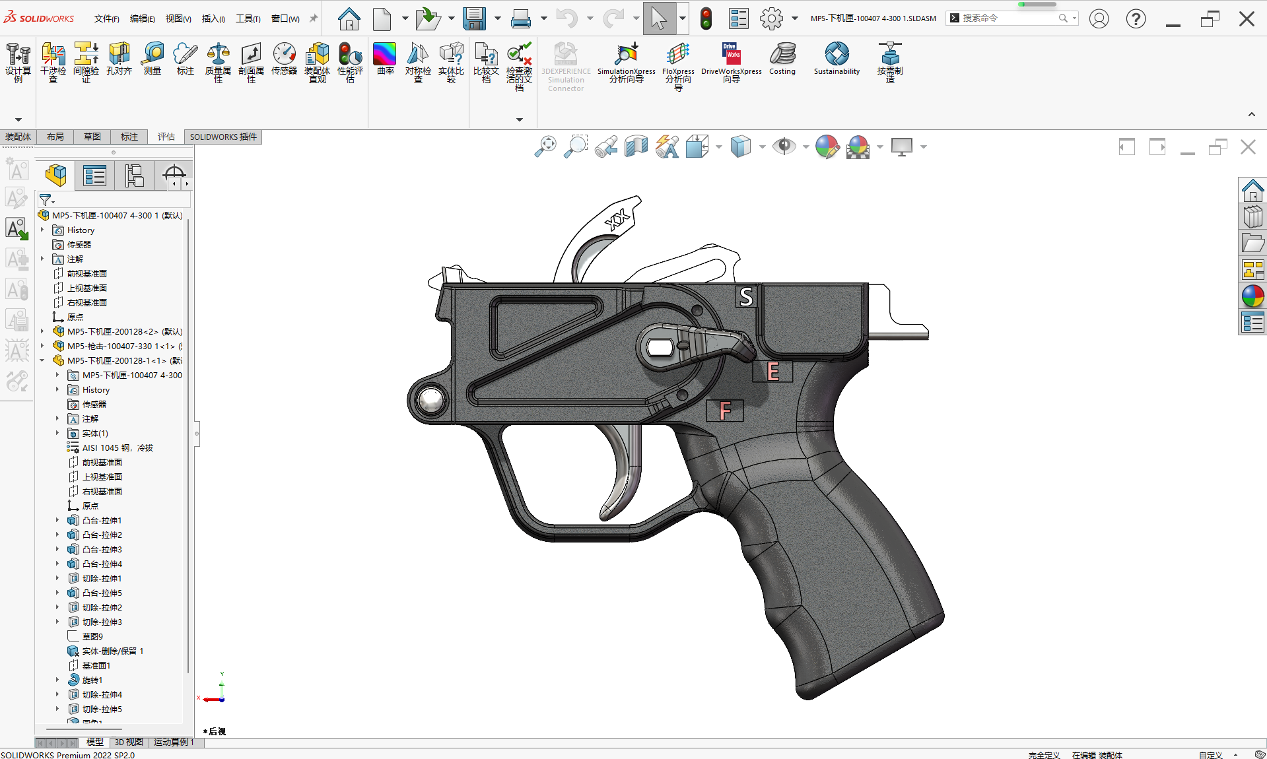Expand the 切除-拉伸1 feature
Viewport: 1267px width, 759px height.
pos(57,578)
